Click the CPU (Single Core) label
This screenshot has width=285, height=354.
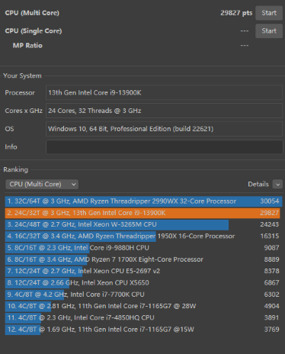pyautogui.click(x=34, y=31)
